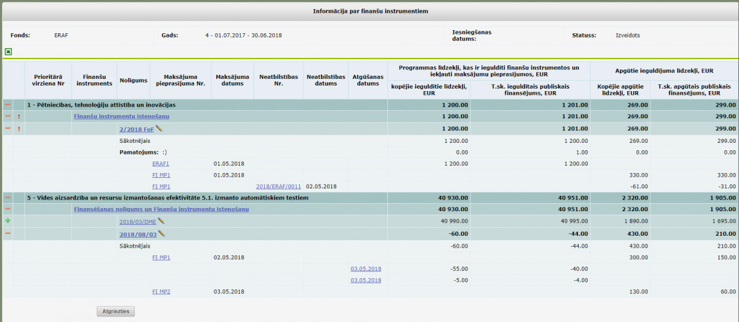
Task: Click edit pencil next to 2018/03/DME
Action: [161, 220]
